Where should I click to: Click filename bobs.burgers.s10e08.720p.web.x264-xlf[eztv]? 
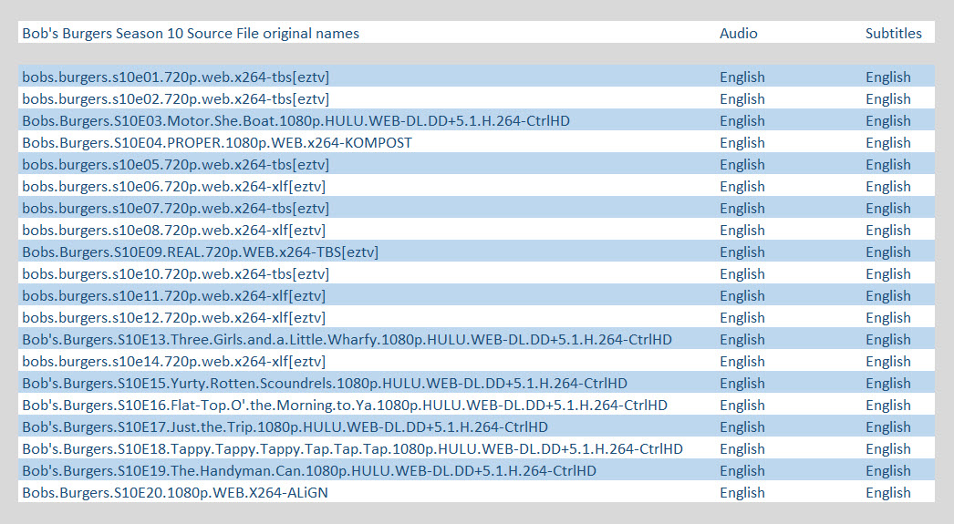click(x=173, y=231)
